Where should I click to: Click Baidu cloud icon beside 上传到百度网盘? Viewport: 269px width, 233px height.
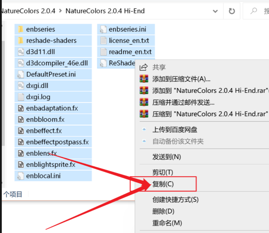point(144,129)
